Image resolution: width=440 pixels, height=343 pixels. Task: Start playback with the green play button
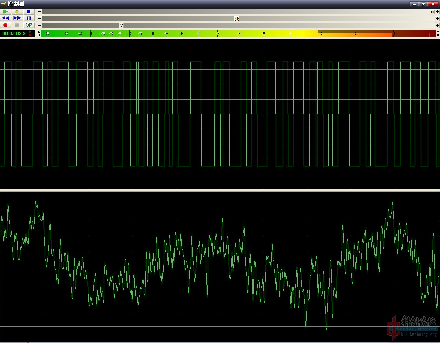pyautogui.click(x=5, y=12)
